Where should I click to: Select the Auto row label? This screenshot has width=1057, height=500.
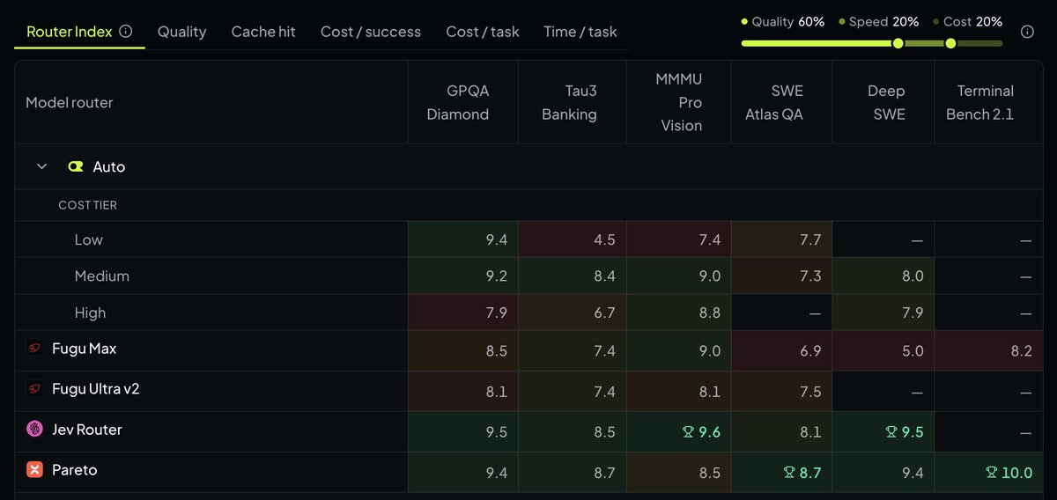click(x=108, y=166)
